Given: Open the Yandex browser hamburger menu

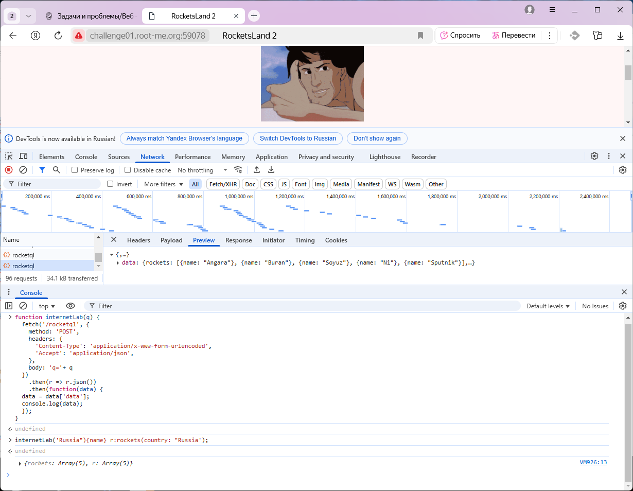Looking at the screenshot, I should [552, 10].
